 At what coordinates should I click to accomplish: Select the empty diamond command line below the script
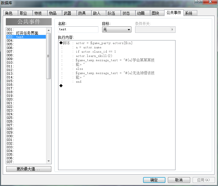tap(117, 86)
